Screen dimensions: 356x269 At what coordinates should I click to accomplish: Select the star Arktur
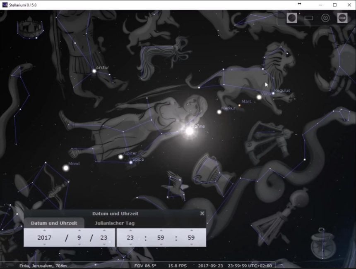tap(94, 71)
